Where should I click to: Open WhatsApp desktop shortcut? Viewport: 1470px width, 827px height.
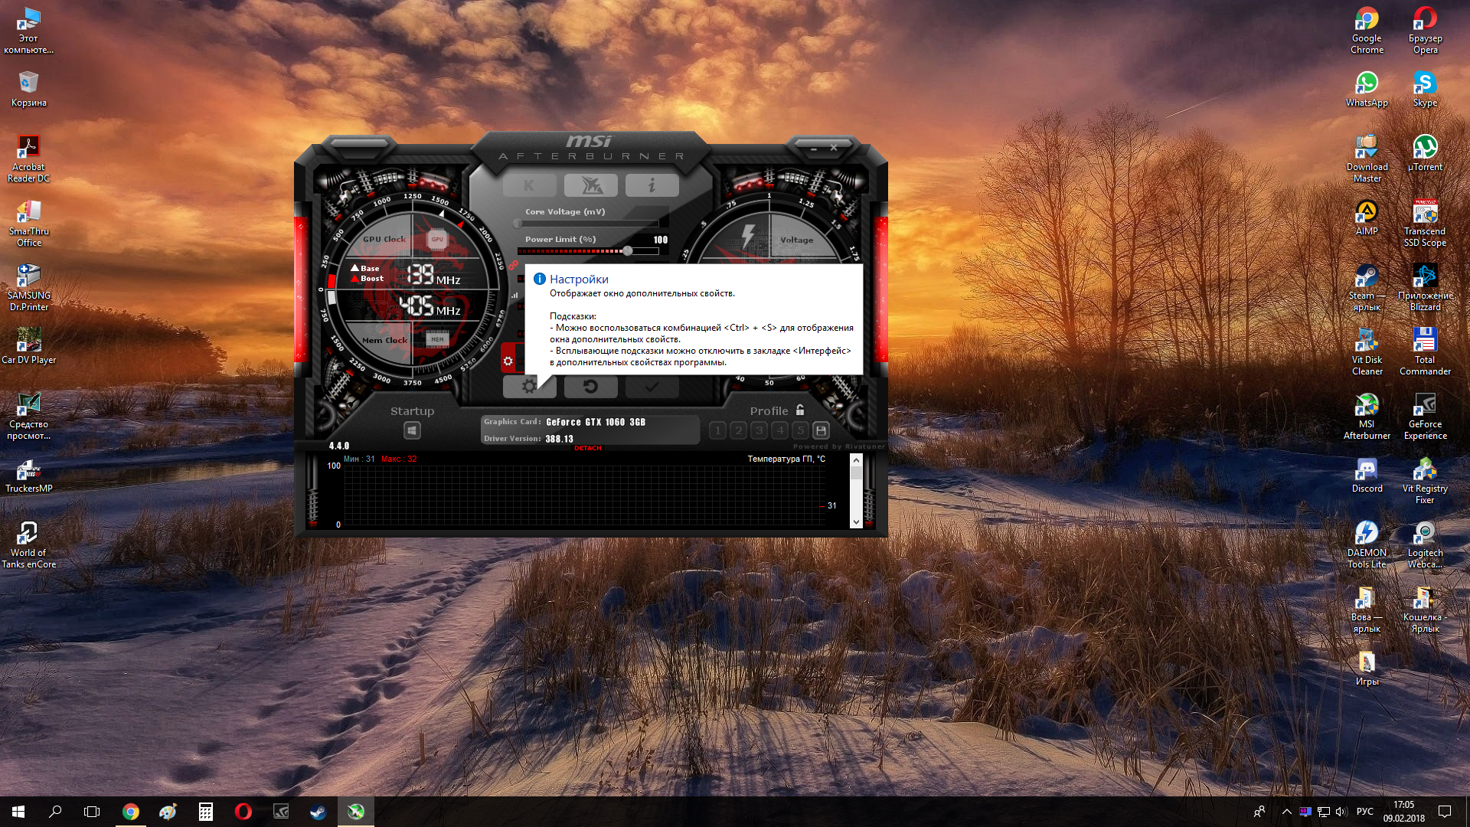[x=1367, y=89]
